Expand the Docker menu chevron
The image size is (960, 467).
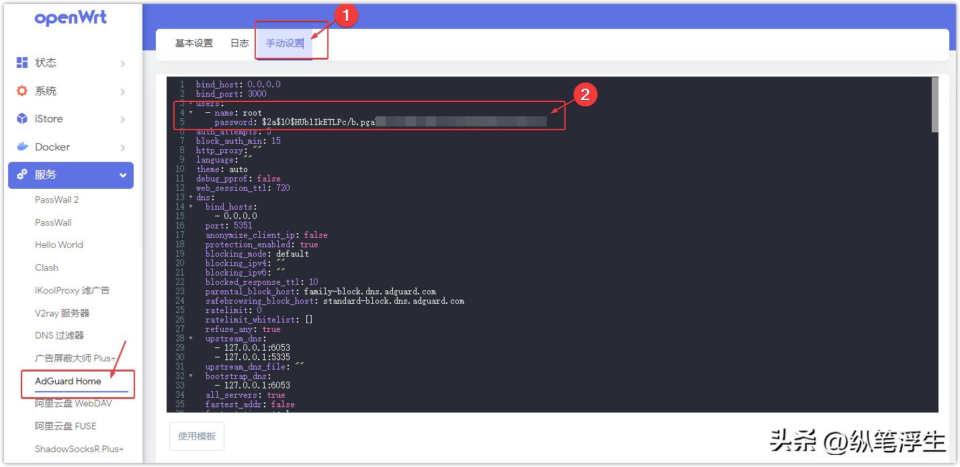[x=122, y=146]
